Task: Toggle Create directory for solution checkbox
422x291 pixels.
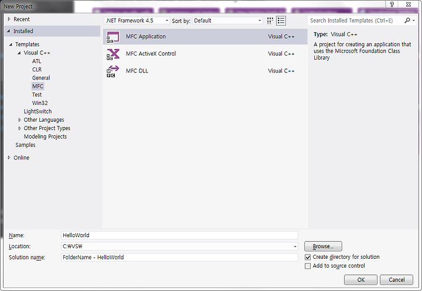Action: (x=308, y=257)
